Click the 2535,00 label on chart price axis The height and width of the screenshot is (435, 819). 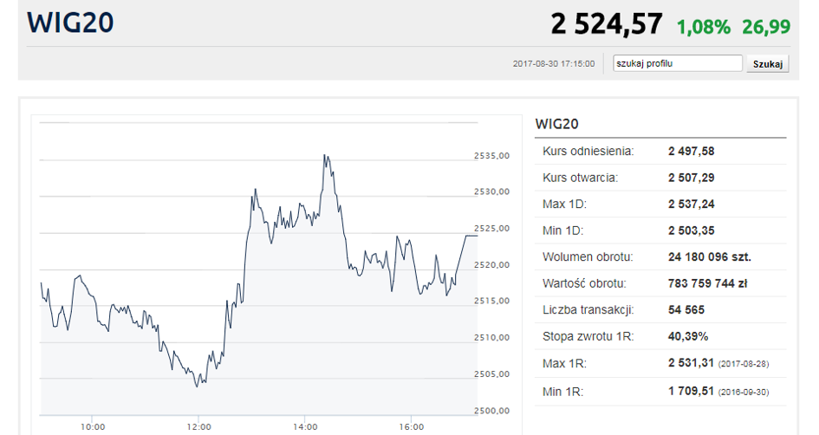[x=491, y=156]
